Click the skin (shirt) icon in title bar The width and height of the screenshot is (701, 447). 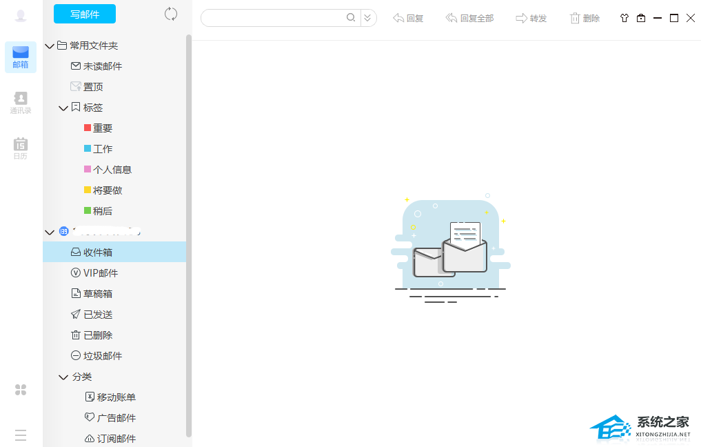(x=624, y=18)
